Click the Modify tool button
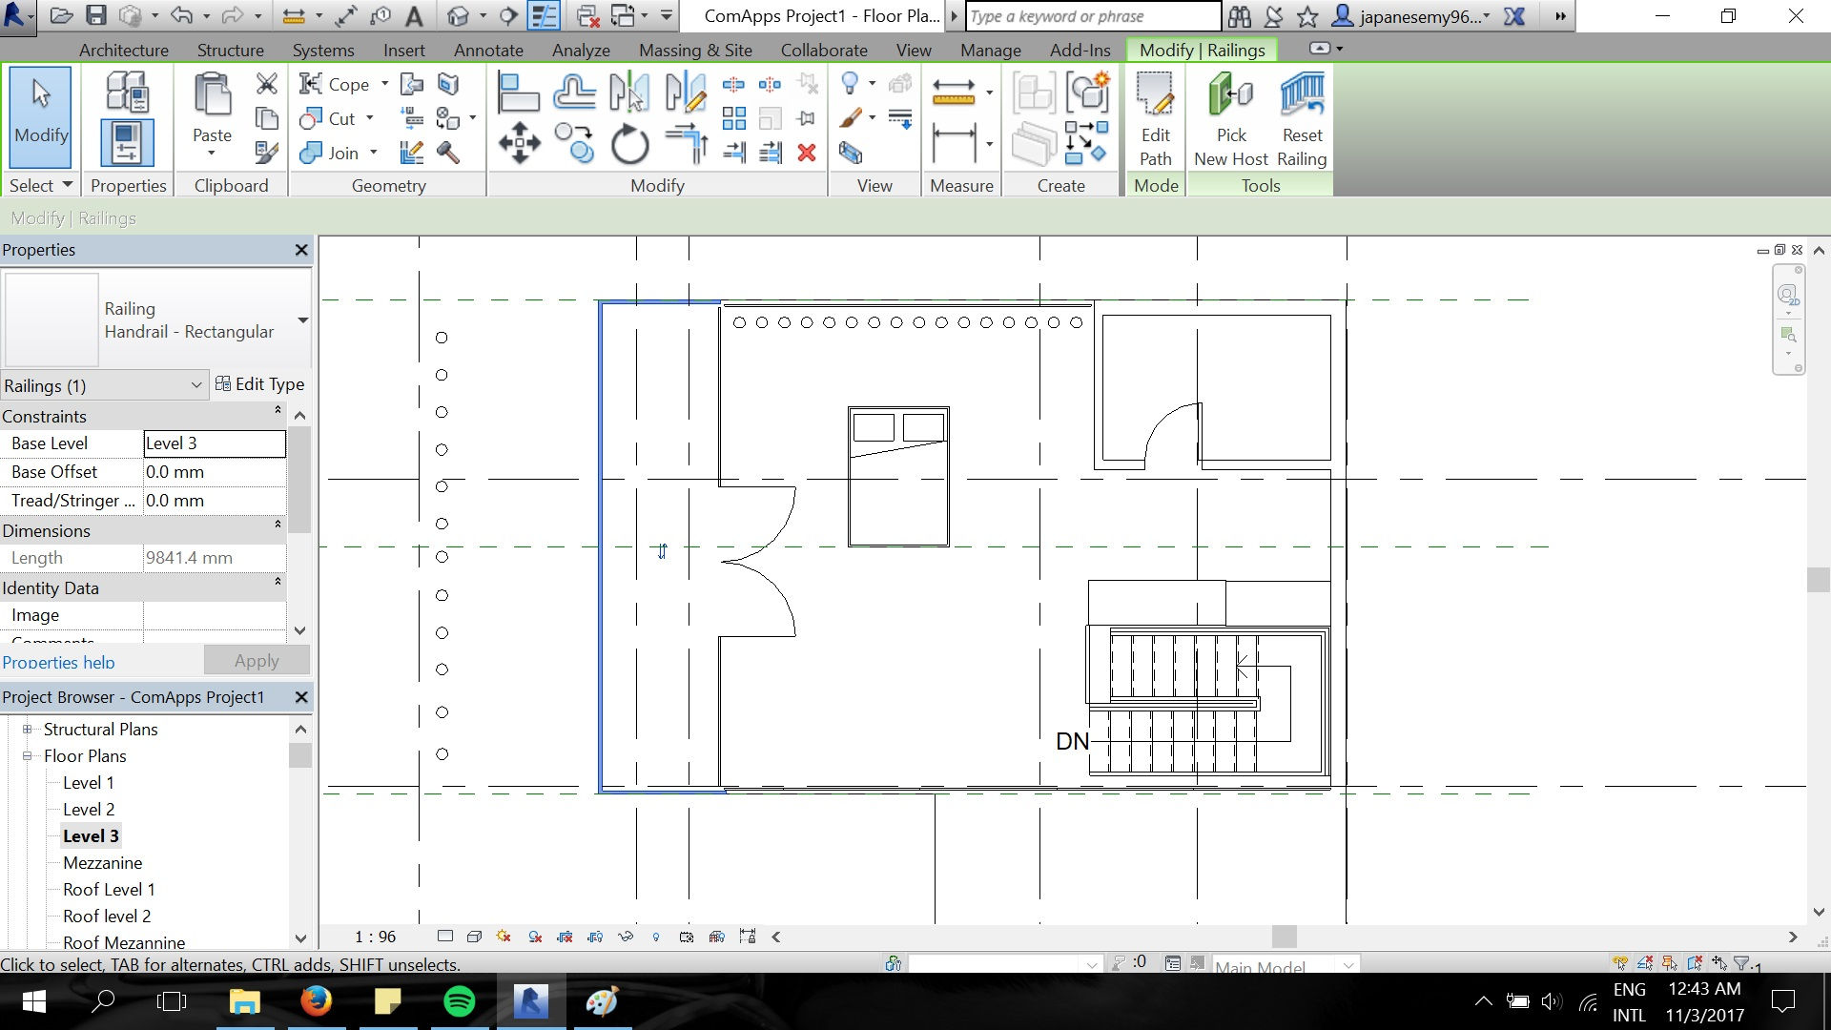The height and width of the screenshot is (1030, 1831). tap(41, 117)
